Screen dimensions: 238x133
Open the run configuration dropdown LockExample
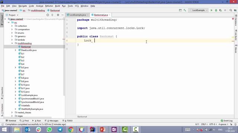click(x=198, y=10)
